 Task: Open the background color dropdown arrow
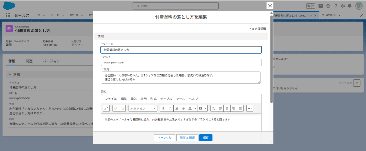coord(206,108)
